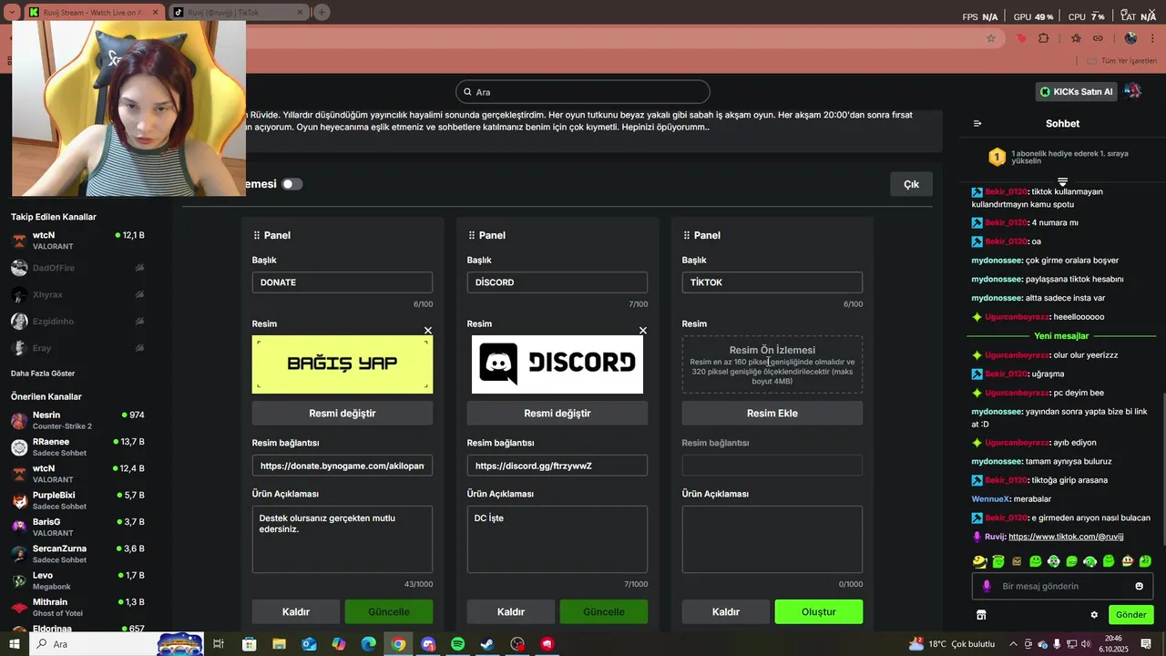The image size is (1166, 656).
Task: Insert the first yellow bee emote
Action: (x=979, y=561)
